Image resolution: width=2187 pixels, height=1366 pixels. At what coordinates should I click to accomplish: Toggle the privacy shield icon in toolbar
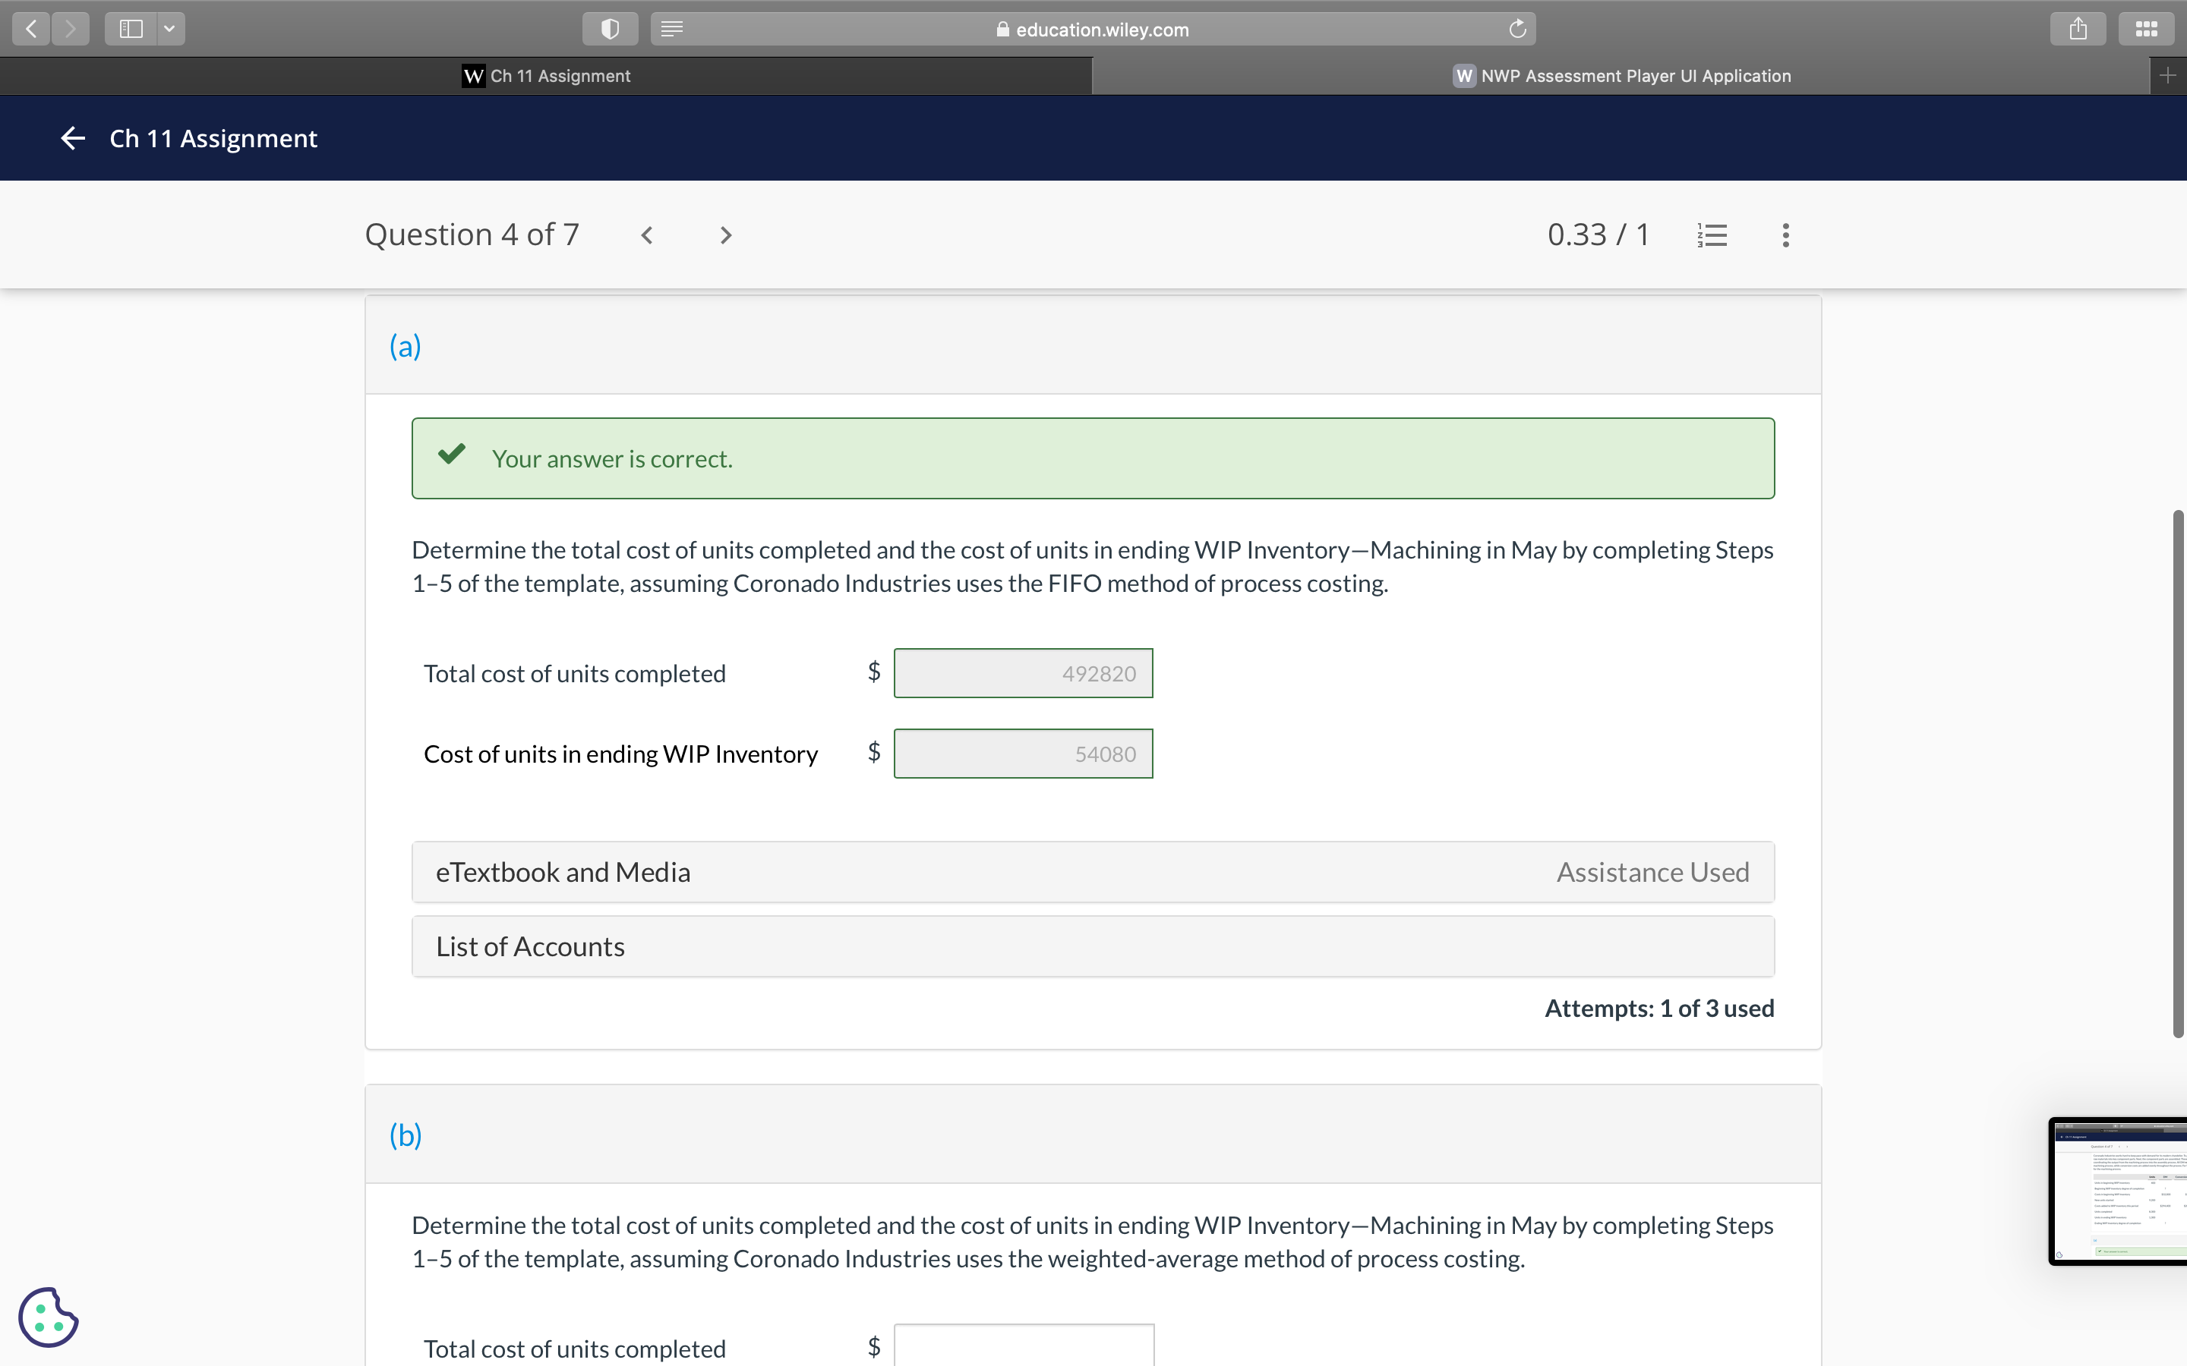[610, 29]
